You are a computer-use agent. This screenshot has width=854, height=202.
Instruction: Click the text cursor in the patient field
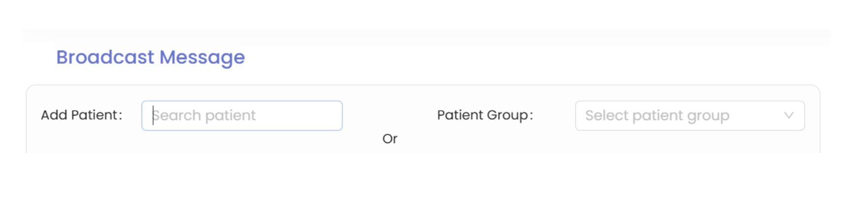click(153, 116)
